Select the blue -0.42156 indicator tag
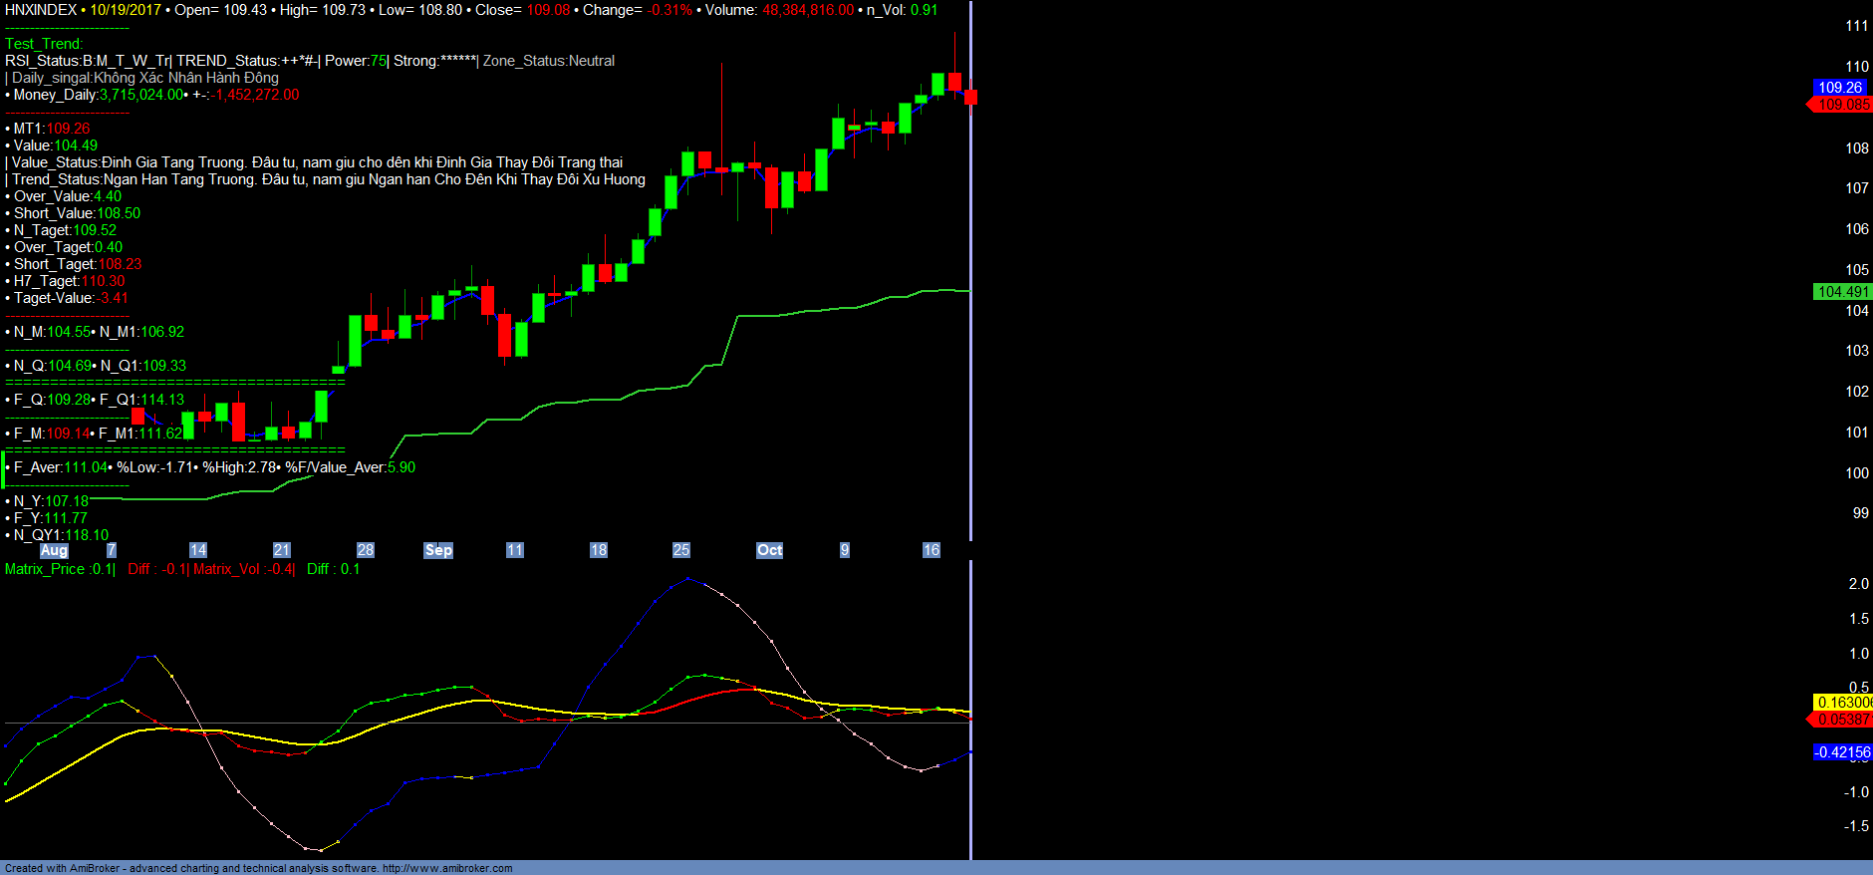Viewport: 1873px width, 875px height. [x=1842, y=752]
